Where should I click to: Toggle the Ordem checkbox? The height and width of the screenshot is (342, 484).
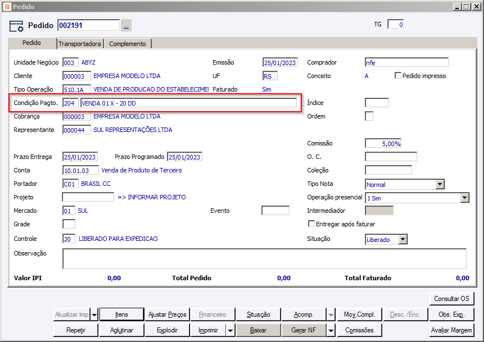(x=369, y=116)
